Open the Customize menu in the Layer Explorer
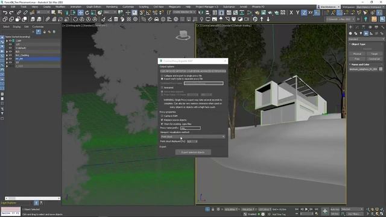Image resolution: width=386 pixels, height=217 pixels. (38, 27)
